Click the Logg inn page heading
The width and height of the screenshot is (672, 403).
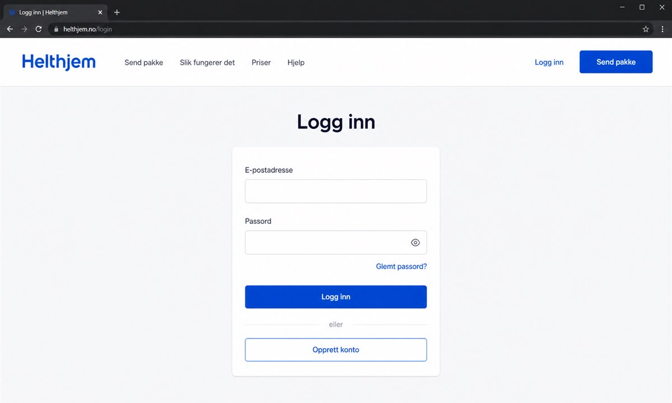(336, 121)
